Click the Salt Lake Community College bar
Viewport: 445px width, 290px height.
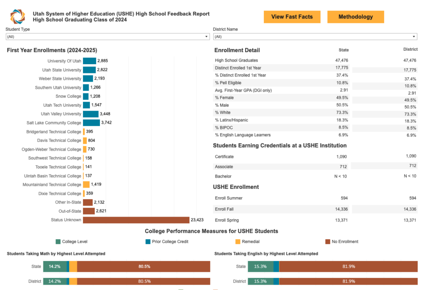(91, 123)
